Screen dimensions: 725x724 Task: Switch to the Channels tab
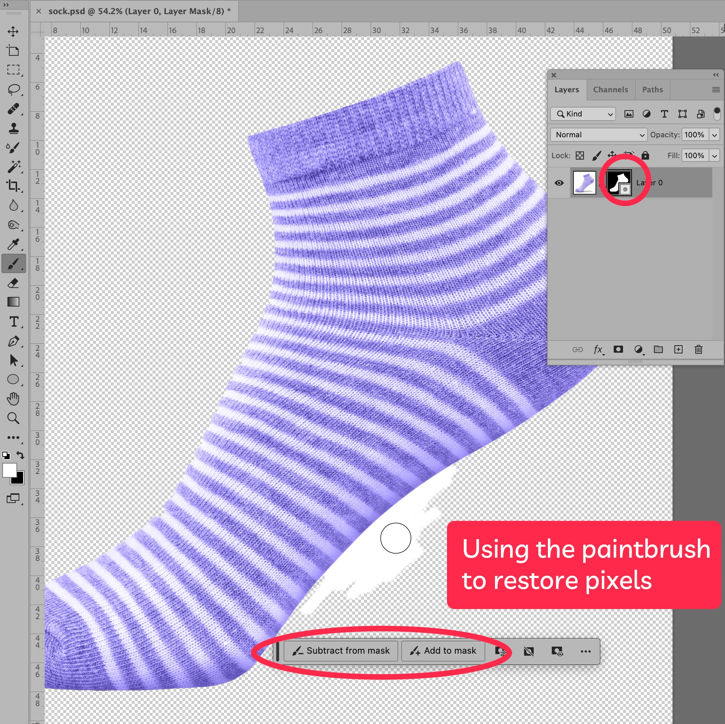click(610, 90)
